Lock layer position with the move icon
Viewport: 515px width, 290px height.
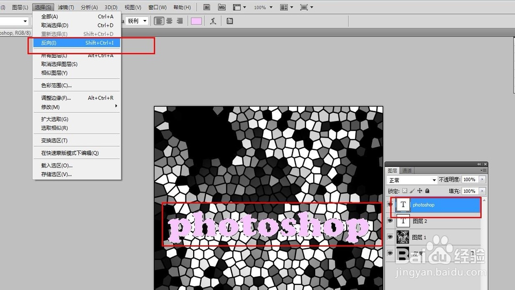click(x=420, y=191)
